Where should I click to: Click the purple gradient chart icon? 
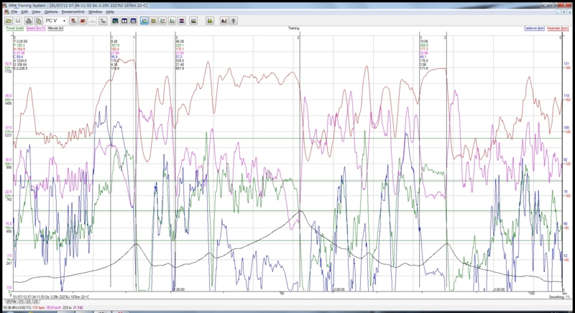pos(193,21)
